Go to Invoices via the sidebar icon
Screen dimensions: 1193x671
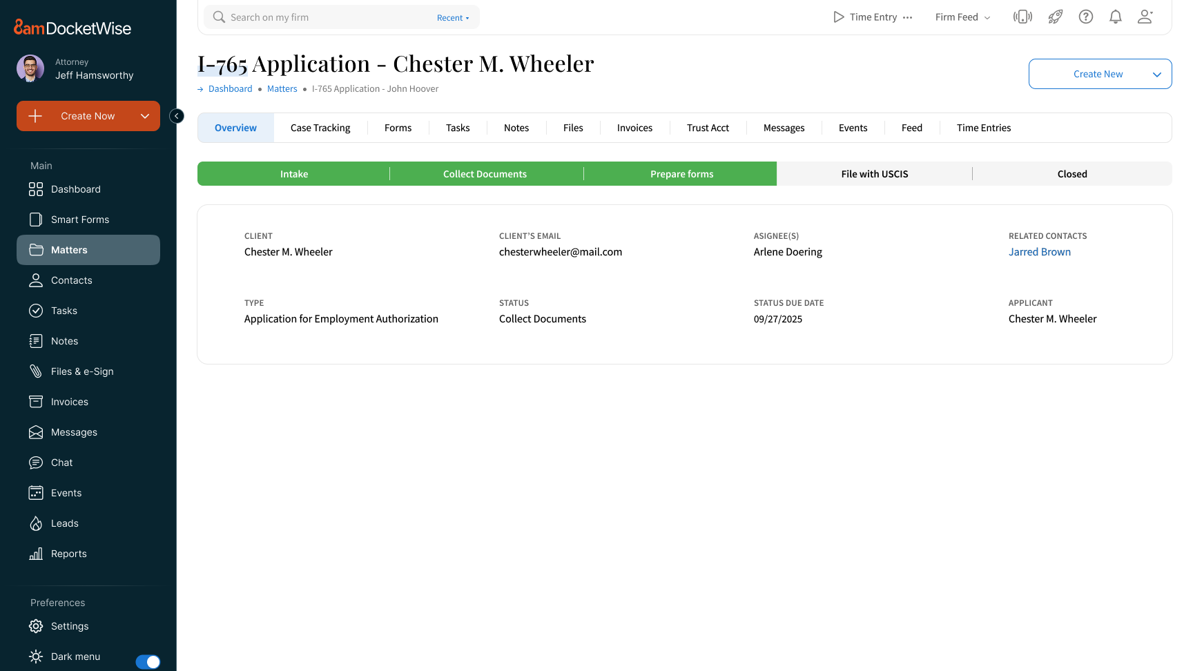[69, 401]
